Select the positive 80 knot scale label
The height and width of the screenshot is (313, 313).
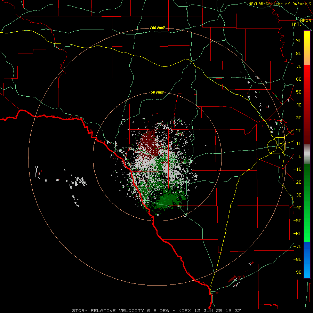tap(299, 53)
